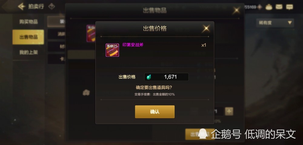Open the chat bubble icon
The height and width of the screenshot is (145, 303).
(289, 7)
